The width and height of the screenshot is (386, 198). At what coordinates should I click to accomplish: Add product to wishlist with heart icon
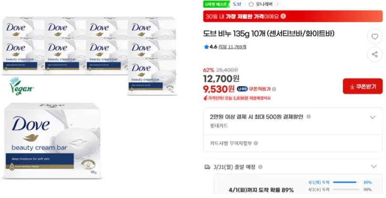click(375, 37)
